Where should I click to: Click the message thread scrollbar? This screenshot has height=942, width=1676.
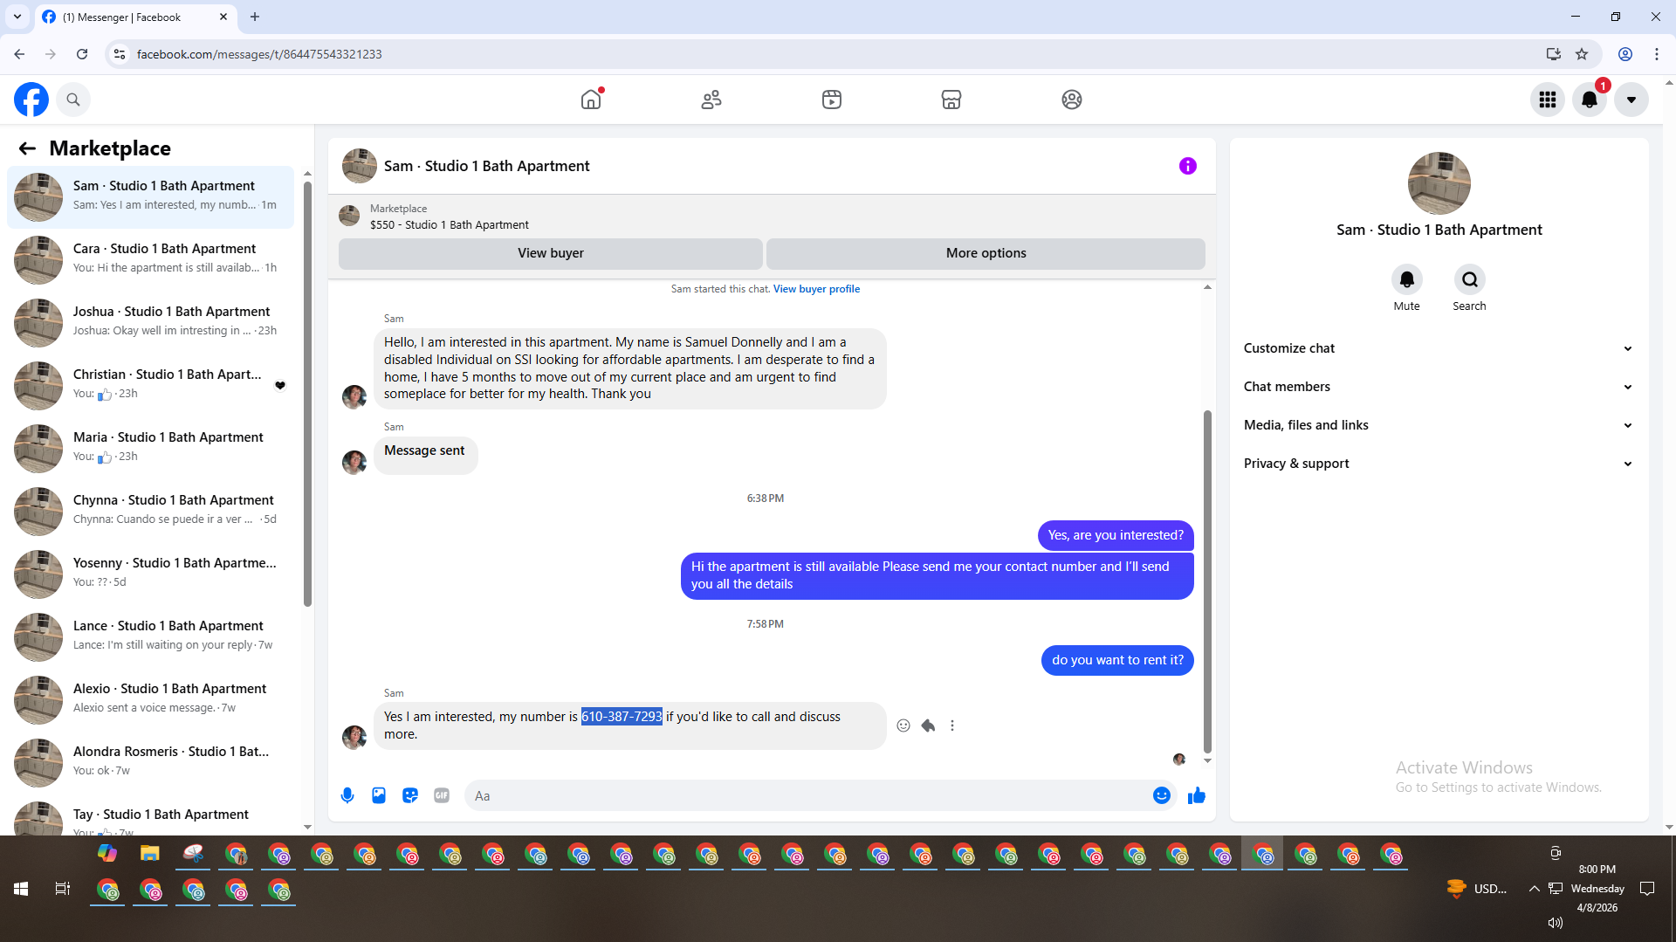click(x=1207, y=581)
